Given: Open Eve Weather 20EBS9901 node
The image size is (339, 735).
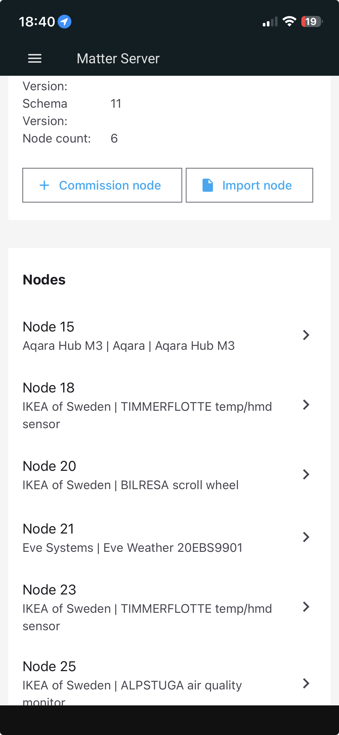Looking at the screenshot, I should point(132,538).
